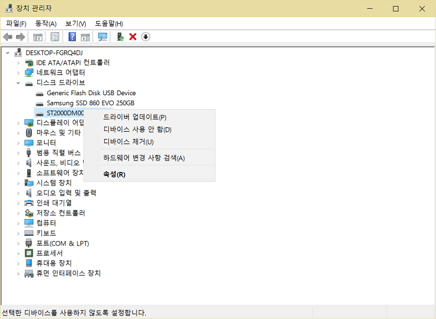Open the 동작(A) menu
436x319 pixels.
click(46, 23)
